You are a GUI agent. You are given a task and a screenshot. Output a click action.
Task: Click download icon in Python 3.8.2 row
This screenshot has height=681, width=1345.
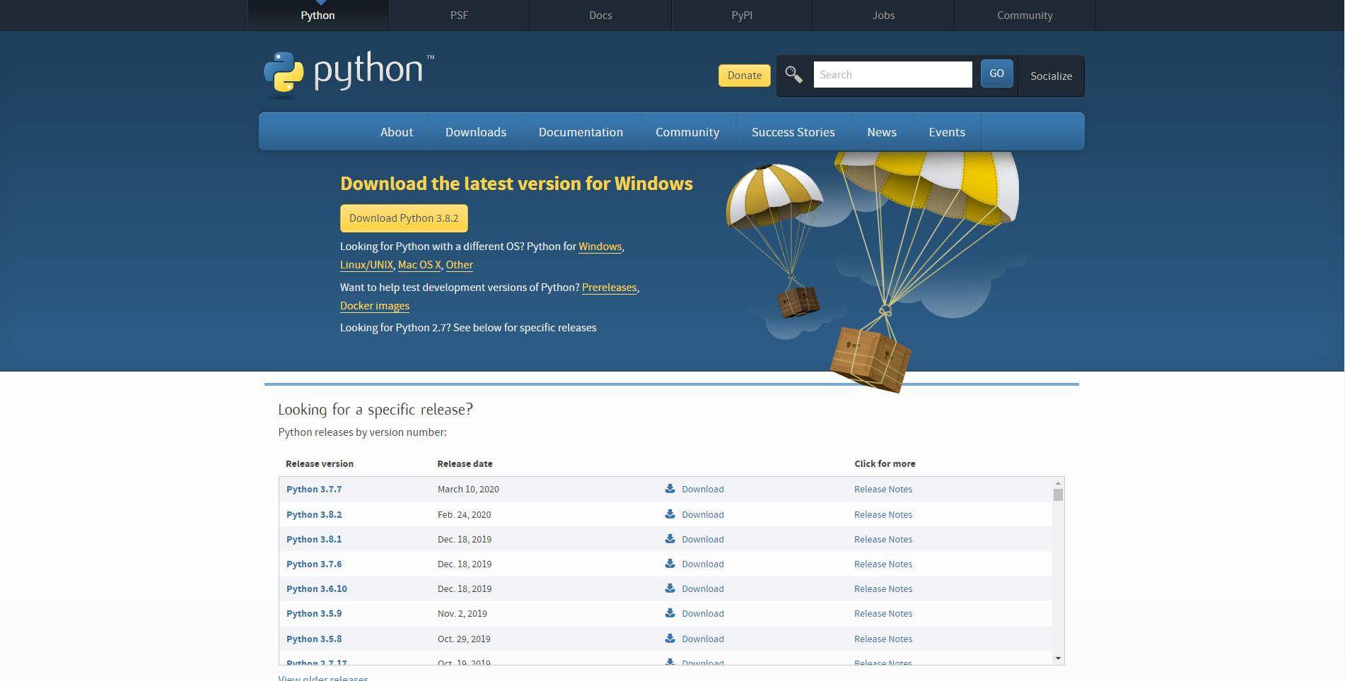tap(670, 514)
